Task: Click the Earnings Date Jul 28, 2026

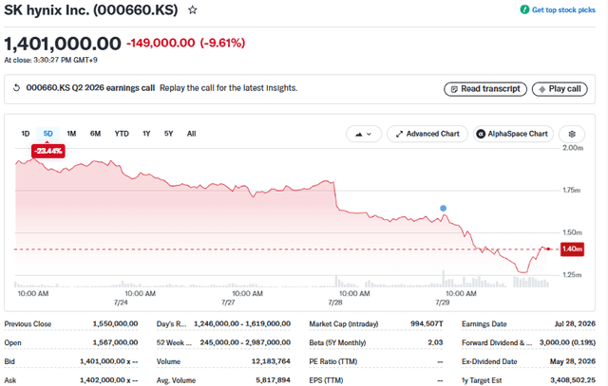Action: click(575, 323)
